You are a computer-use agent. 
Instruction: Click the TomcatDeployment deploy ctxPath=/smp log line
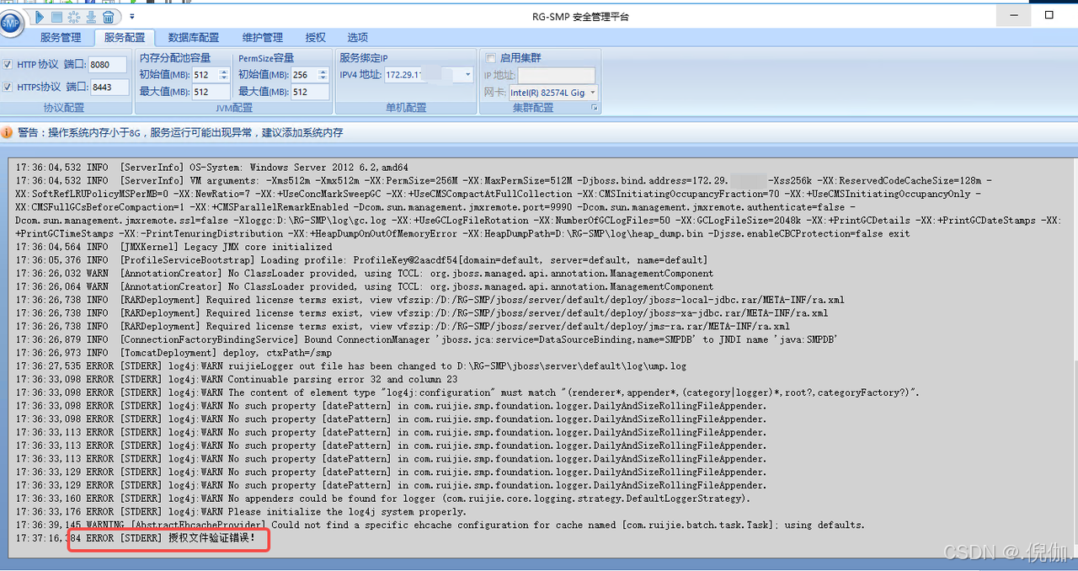click(x=173, y=352)
